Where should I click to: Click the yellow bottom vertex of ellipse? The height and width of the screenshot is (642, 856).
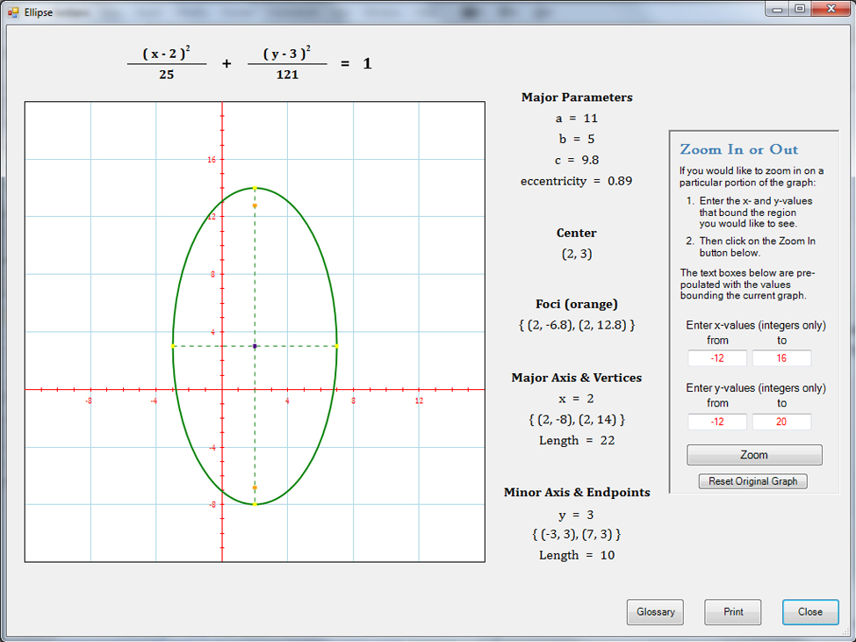click(255, 504)
